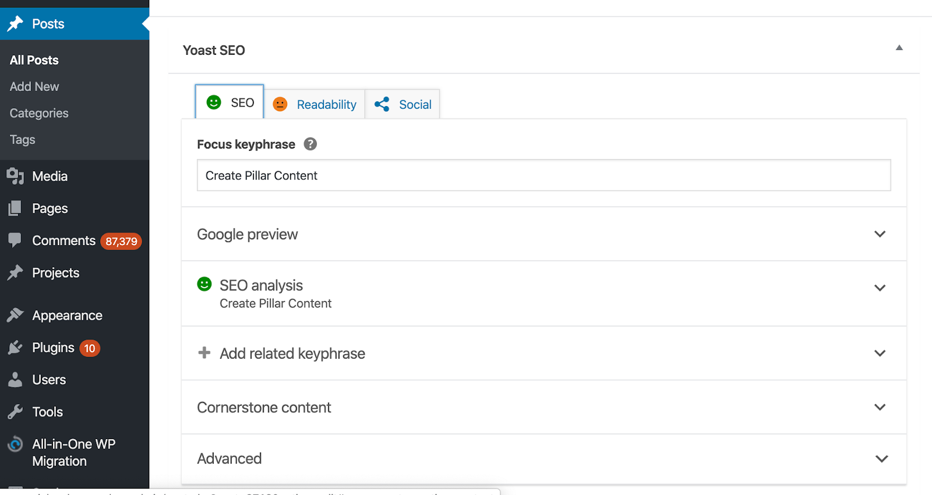The image size is (932, 495).
Task: Click the plus icon for related keyphrase
Action: (x=204, y=352)
